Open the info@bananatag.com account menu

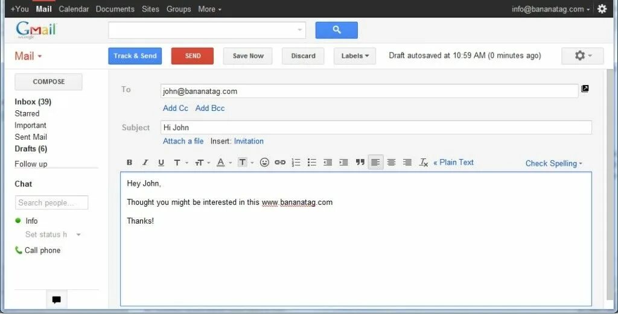550,8
